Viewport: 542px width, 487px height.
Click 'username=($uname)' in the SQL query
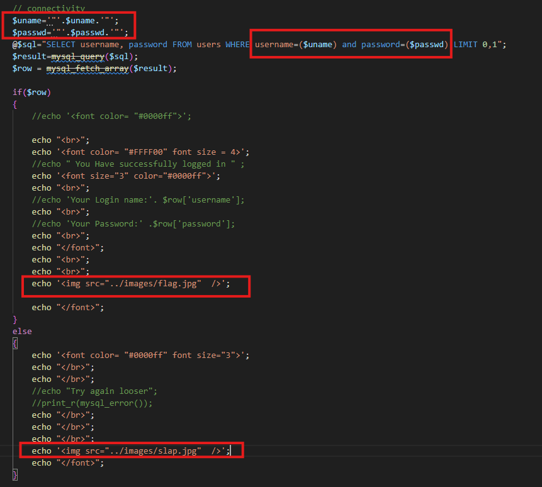coord(296,45)
